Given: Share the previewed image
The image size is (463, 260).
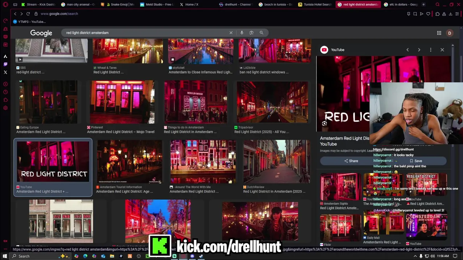Looking at the screenshot, I should coord(351,161).
